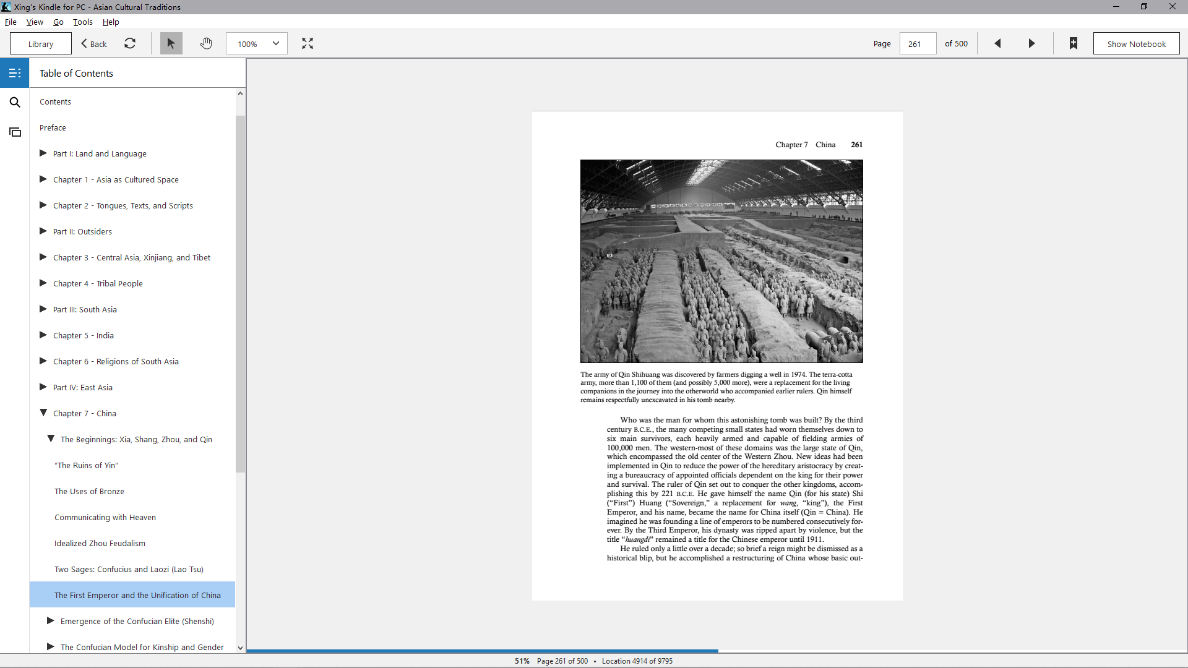Open the zoom level dropdown
Image resolution: width=1188 pixels, height=668 pixels.
click(x=257, y=43)
